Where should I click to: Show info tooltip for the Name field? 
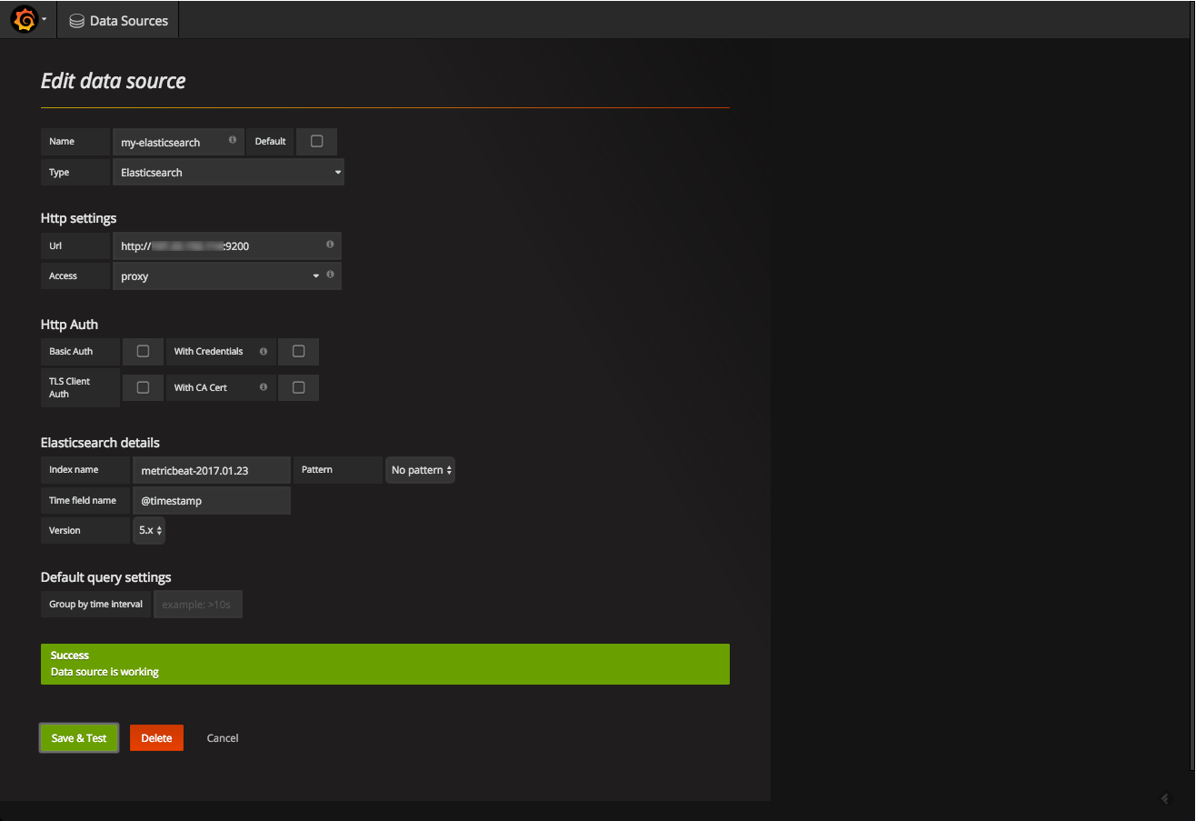233,140
